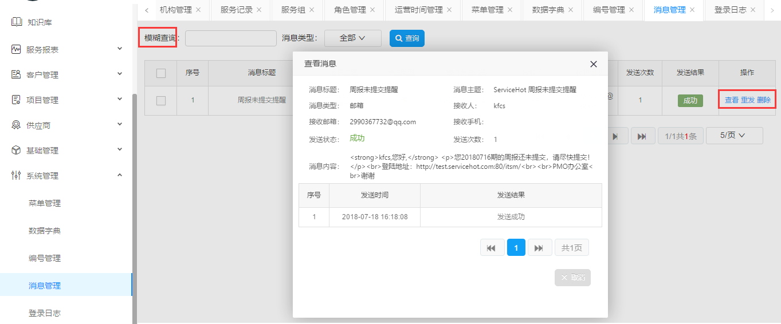This screenshot has height=324, width=781.
Task: Collapse the 系统管理 menu section
Action: [x=120, y=175]
